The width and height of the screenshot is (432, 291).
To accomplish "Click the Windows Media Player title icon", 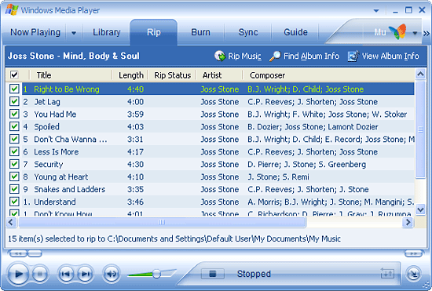I will [12, 10].
